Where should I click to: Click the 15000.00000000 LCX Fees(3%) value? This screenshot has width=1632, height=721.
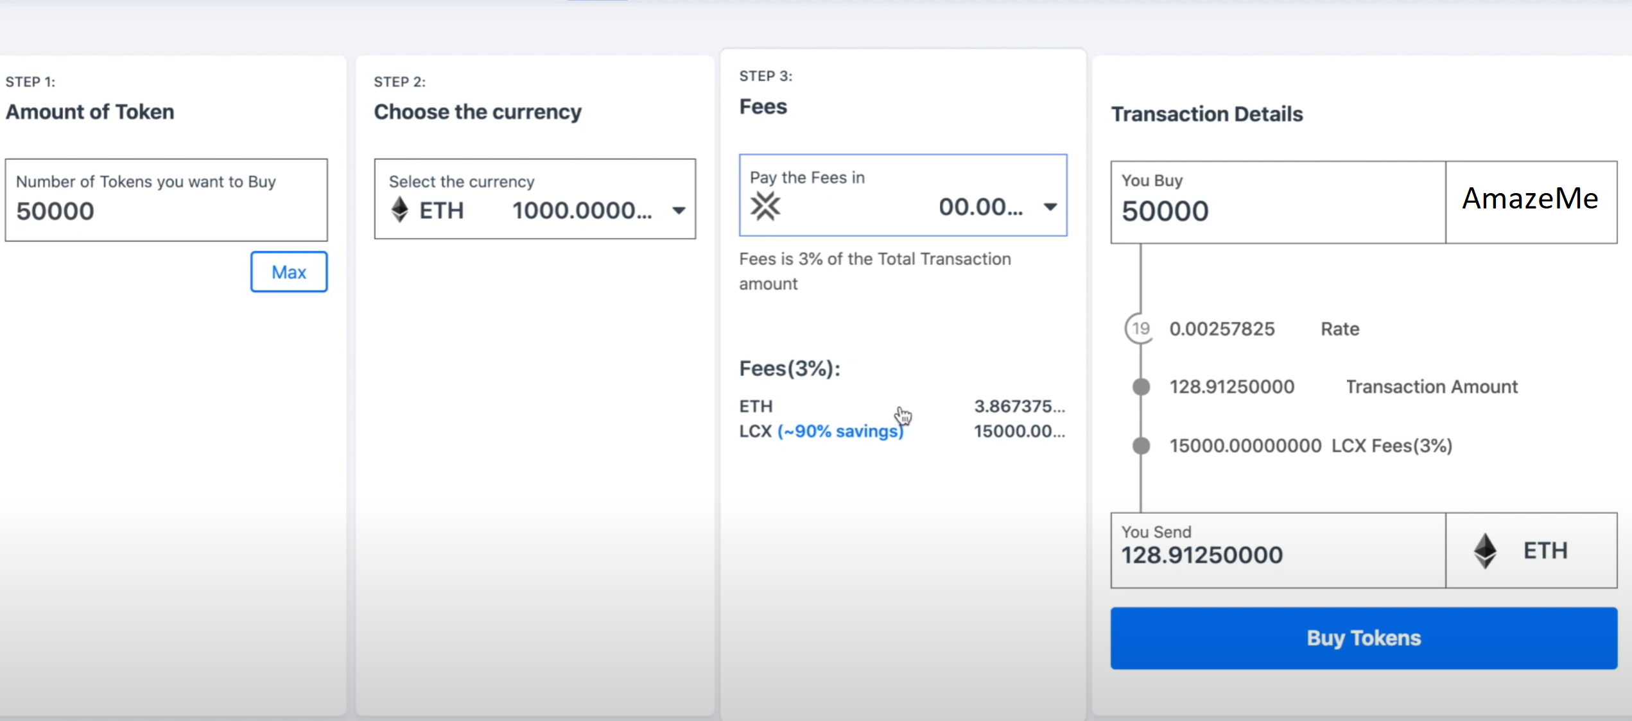point(1246,446)
